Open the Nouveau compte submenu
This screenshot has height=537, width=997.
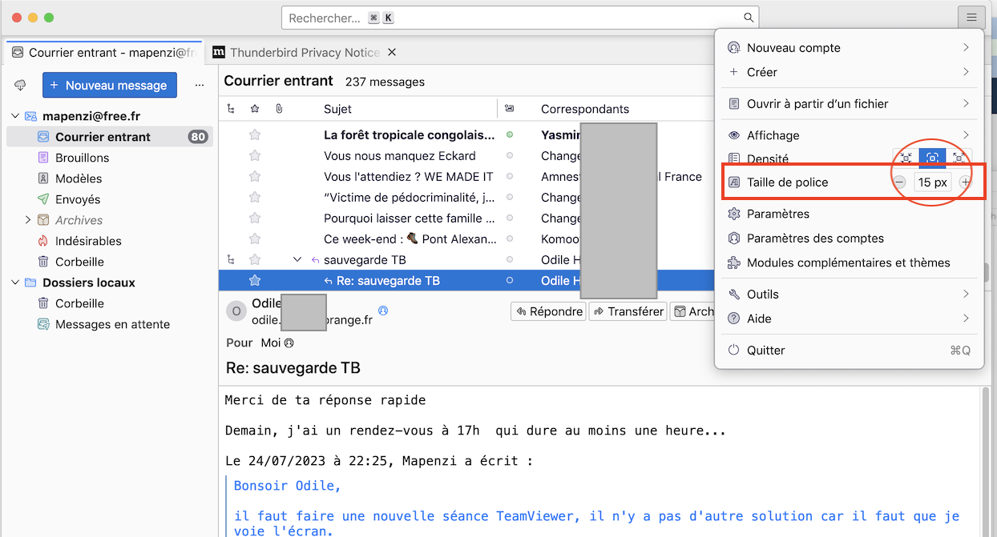click(x=849, y=48)
